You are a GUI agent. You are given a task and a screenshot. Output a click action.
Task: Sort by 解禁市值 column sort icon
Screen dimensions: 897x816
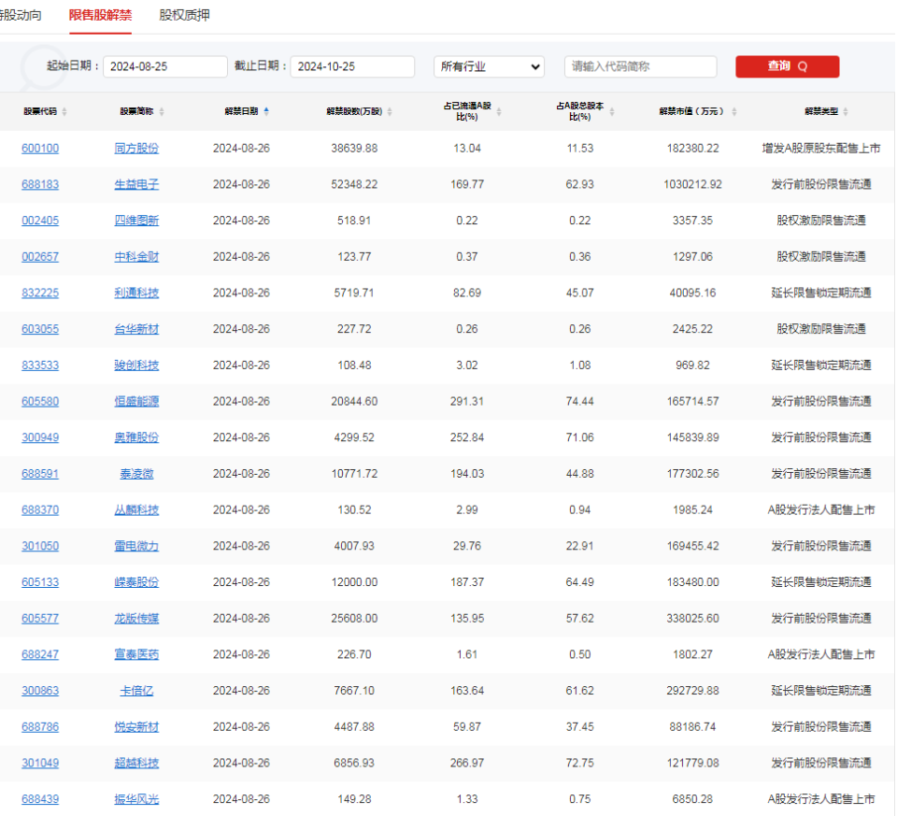(734, 111)
